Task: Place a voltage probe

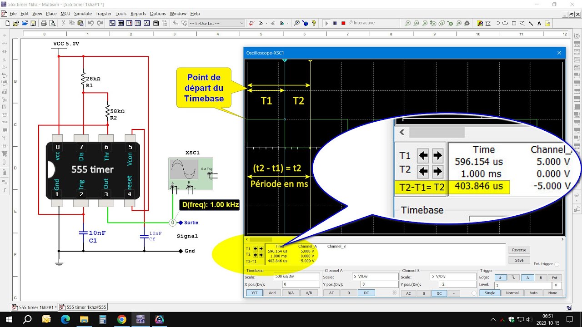Action: click(408, 23)
